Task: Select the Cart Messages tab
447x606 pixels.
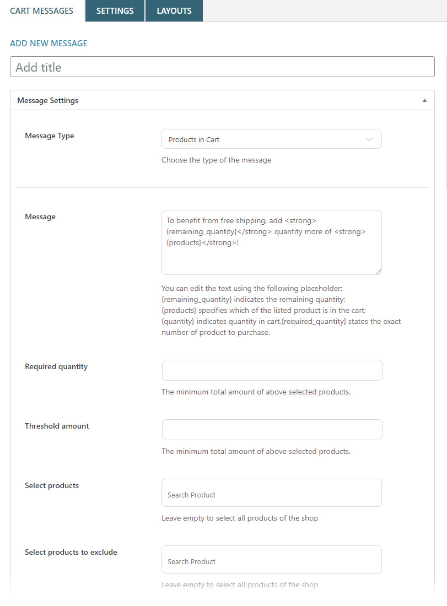Action: tap(42, 11)
